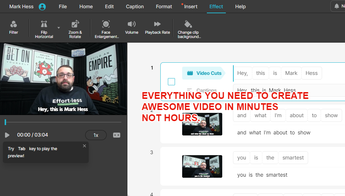Viewport: 345px width, 196px height.
Task: Select the Flip Horizontal tool
Action: pos(44,24)
